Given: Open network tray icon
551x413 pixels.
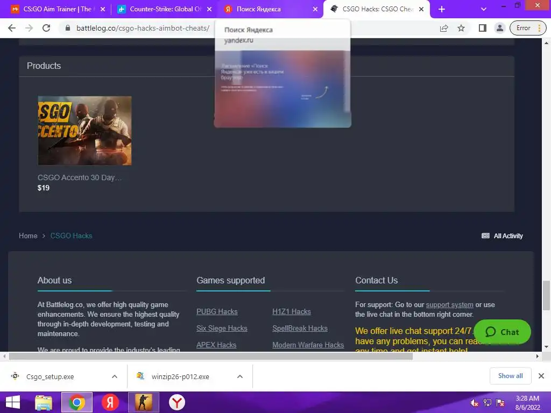Looking at the screenshot, I should click(x=488, y=403).
